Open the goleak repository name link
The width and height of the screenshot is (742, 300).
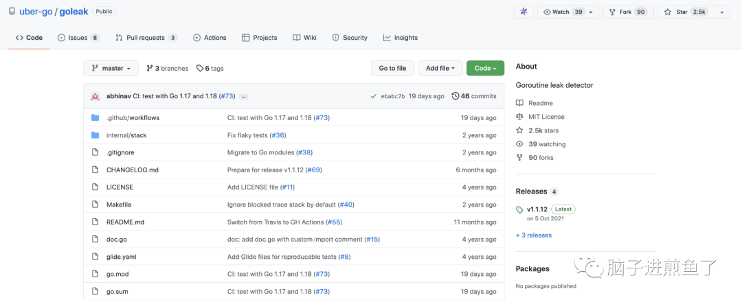[x=74, y=12]
